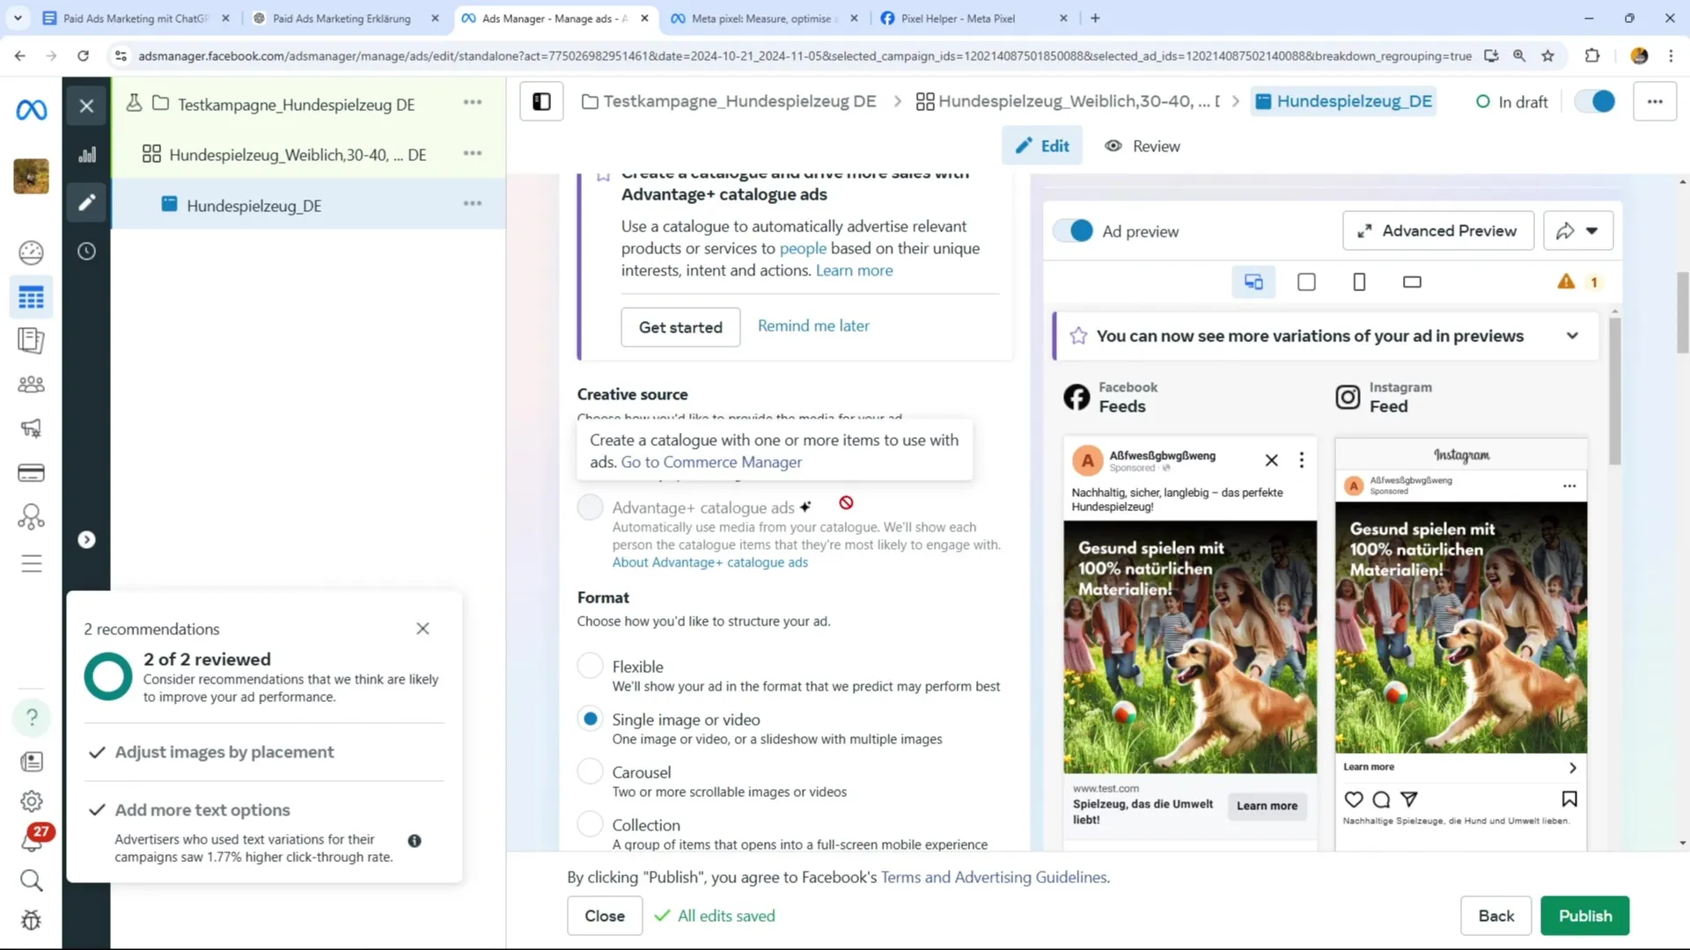Open the preview warning triangle icon
1690x950 pixels.
click(x=1566, y=281)
